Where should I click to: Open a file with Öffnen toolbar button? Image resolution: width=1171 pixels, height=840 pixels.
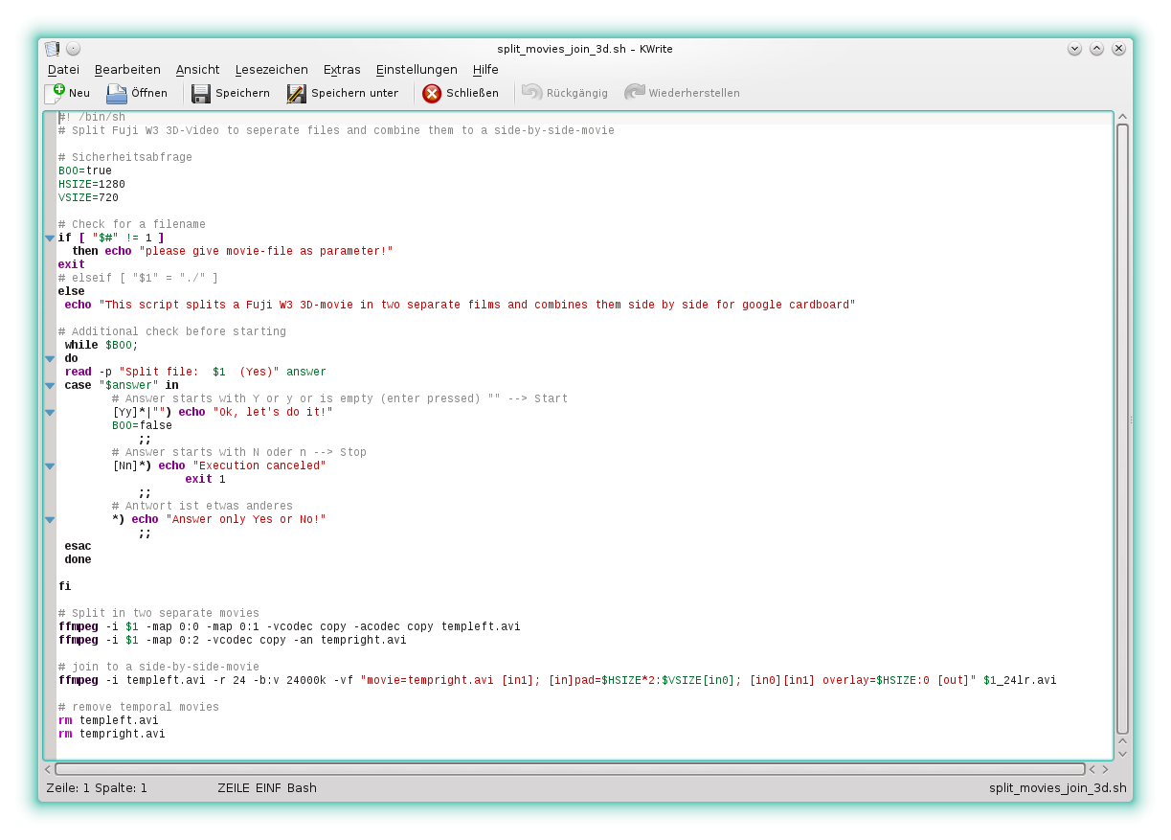click(137, 93)
